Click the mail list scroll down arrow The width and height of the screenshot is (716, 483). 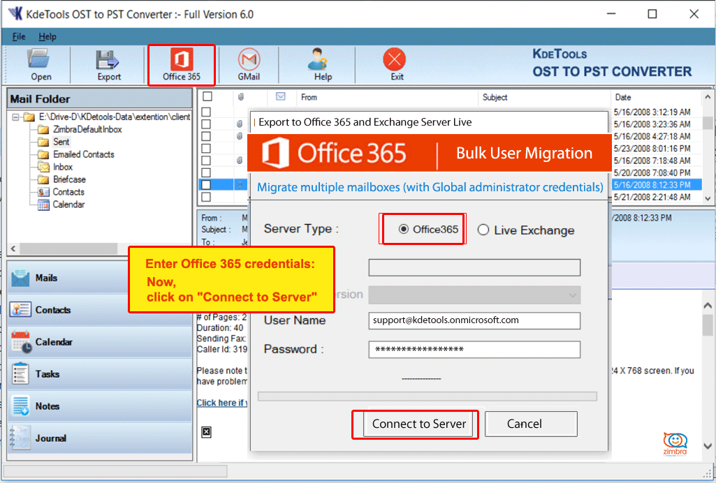708,198
